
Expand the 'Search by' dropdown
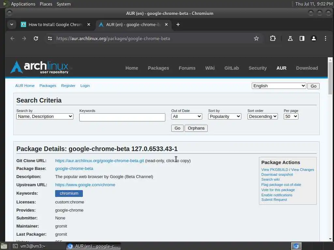pyautogui.click(x=45, y=117)
